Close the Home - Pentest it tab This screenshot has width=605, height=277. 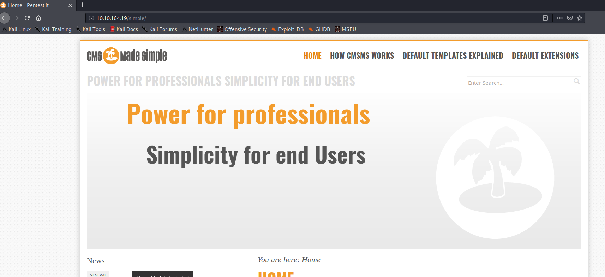point(70,5)
